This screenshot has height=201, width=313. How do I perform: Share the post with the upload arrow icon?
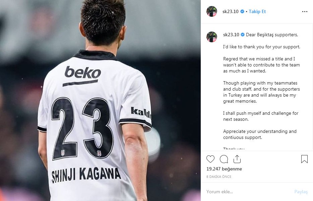pos(237,159)
